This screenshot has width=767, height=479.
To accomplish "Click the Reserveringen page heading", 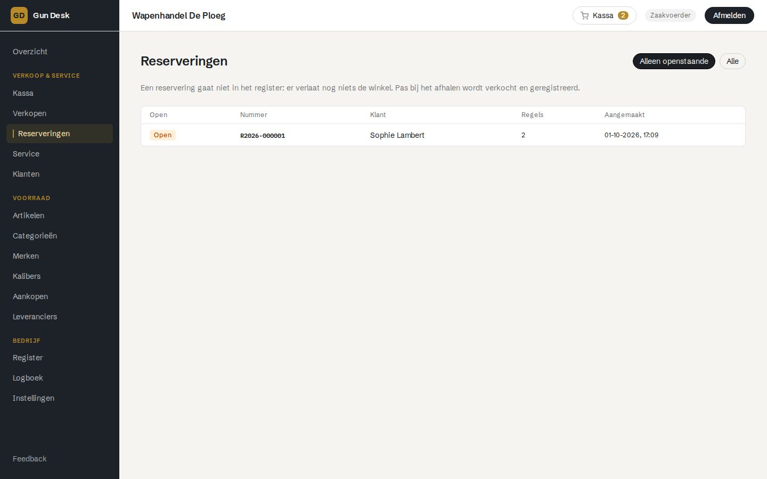I will pos(184,61).
